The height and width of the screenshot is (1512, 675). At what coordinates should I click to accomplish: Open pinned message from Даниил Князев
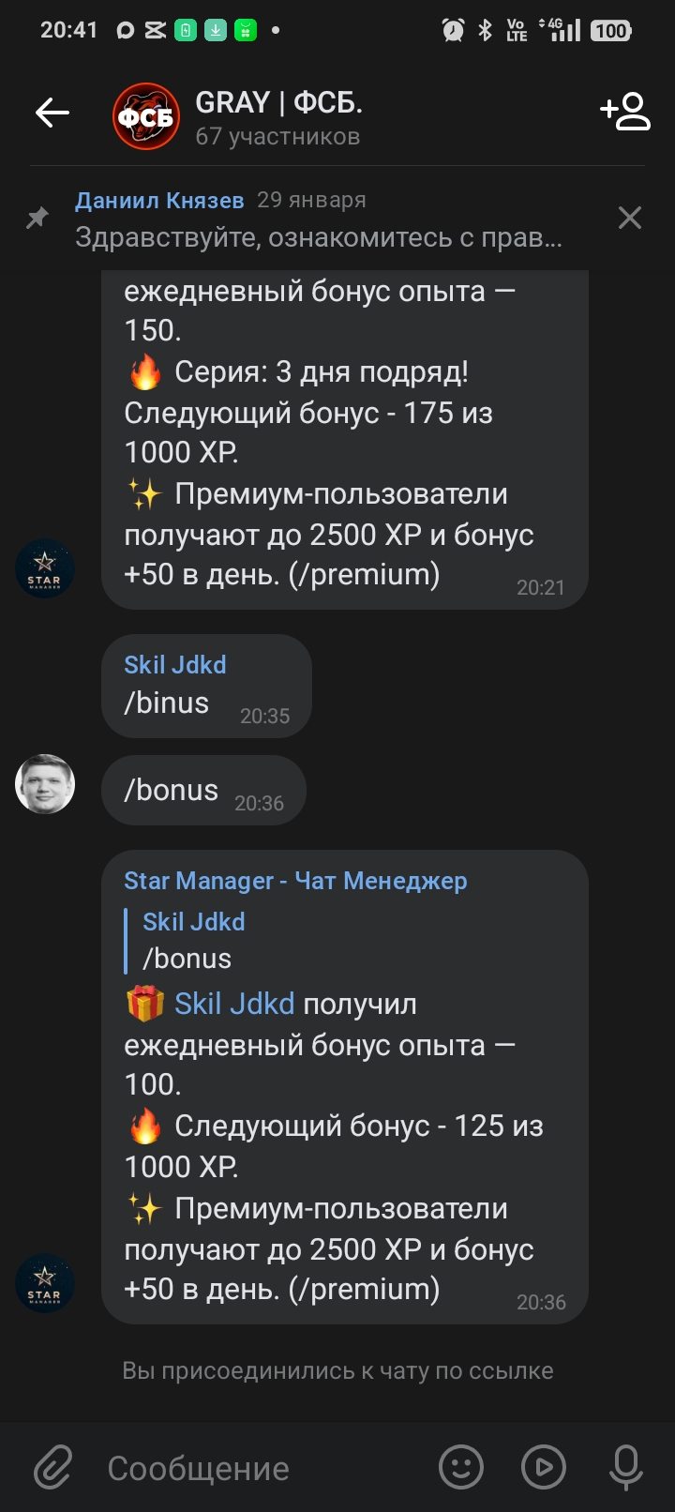(319, 219)
